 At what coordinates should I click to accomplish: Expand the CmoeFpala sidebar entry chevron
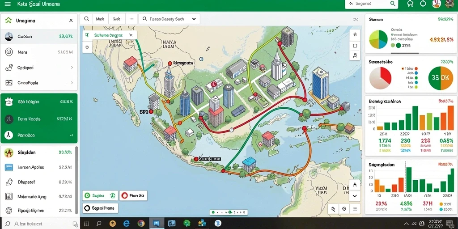[x=72, y=83]
